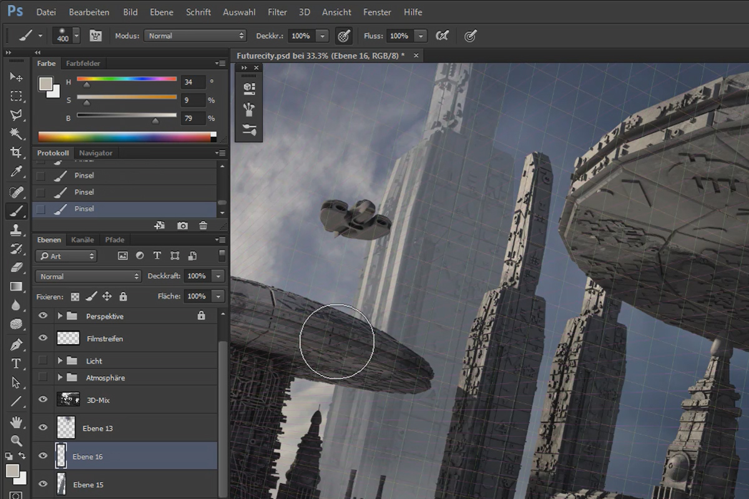Open the Art layer filter dropdown

[x=66, y=256]
